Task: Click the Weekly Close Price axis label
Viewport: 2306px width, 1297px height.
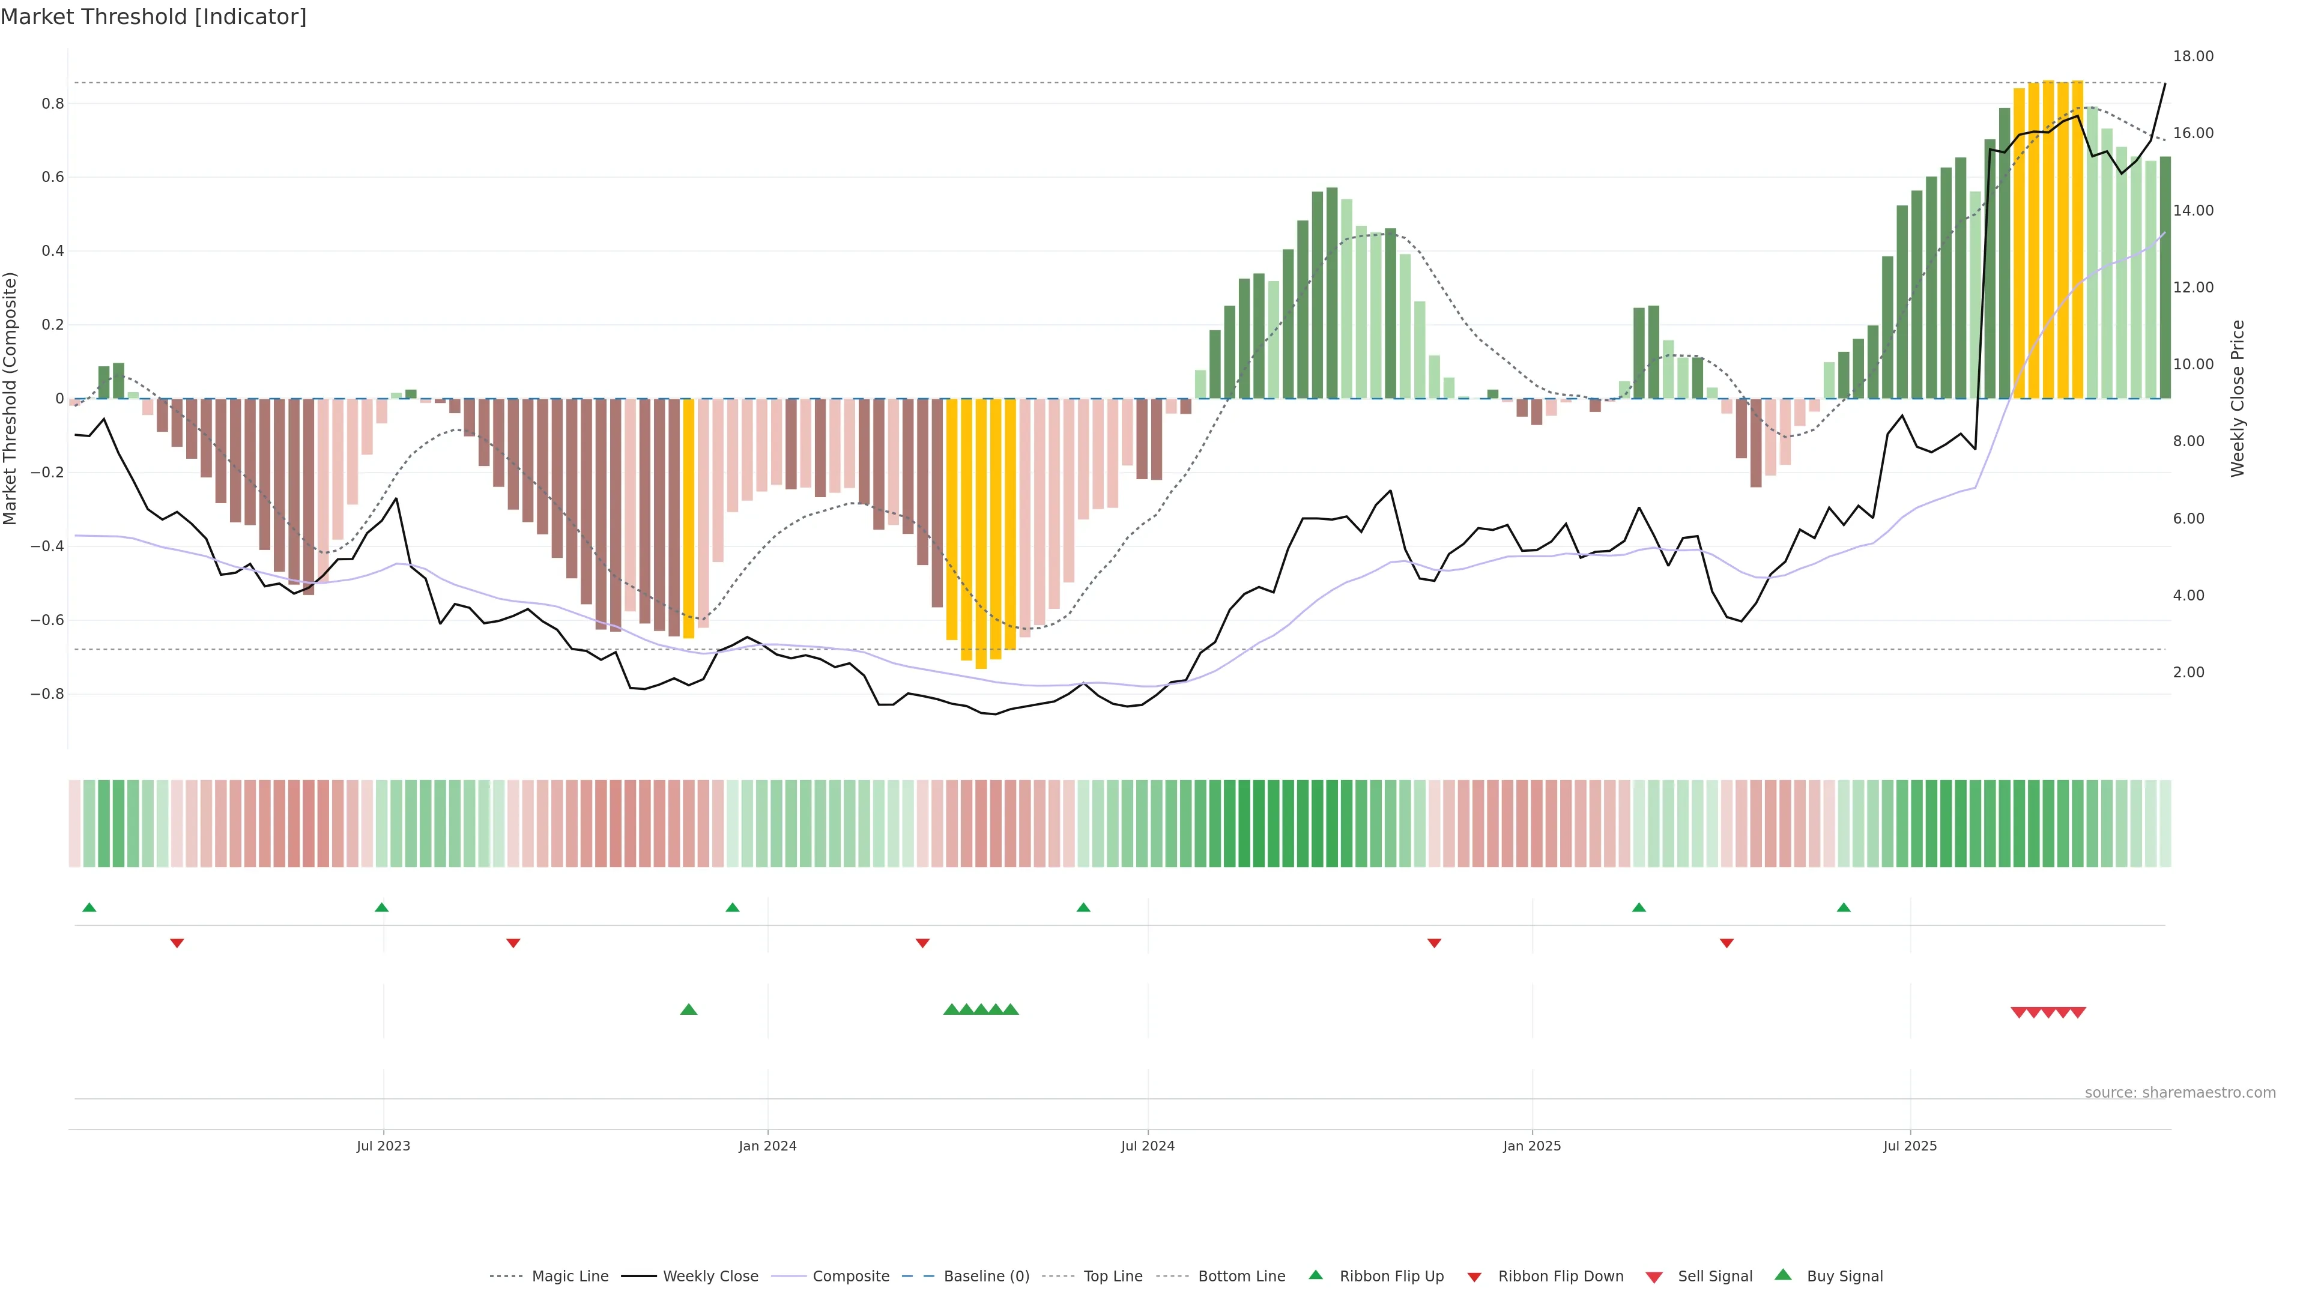Action: pos(2238,398)
